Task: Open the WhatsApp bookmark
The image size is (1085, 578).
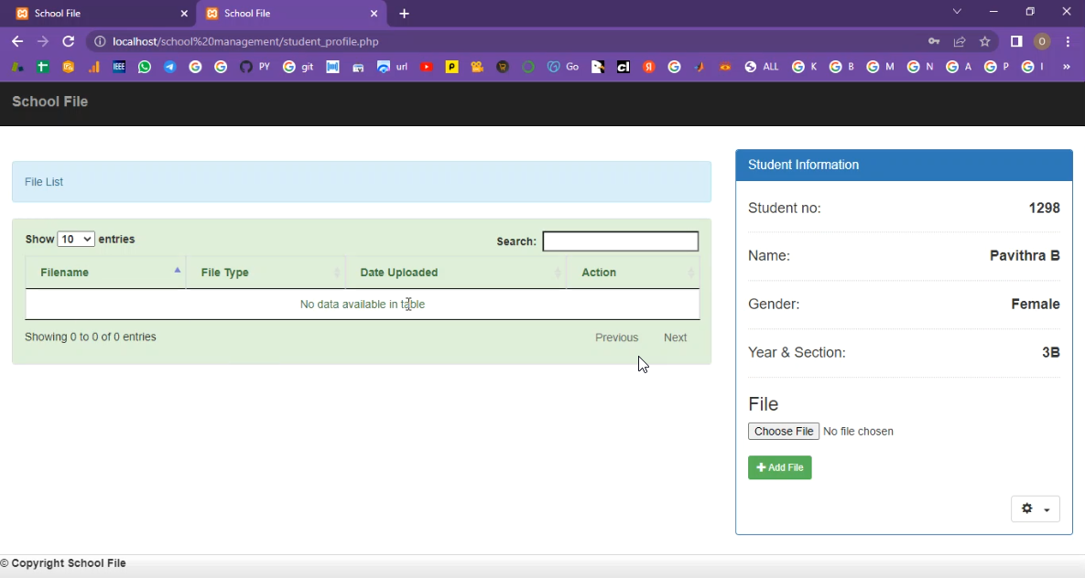Action: coord(145,67)
